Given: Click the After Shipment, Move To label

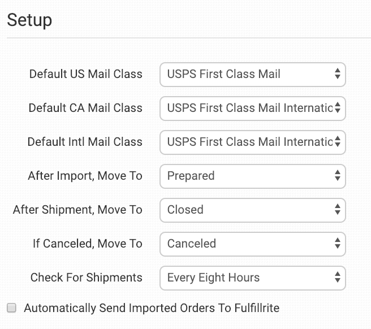Looking at the screenshot, I should pos(77,210).
